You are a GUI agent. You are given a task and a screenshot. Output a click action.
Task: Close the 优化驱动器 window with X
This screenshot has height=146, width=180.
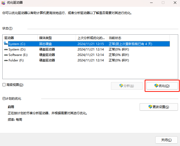[x=175, y=3]
